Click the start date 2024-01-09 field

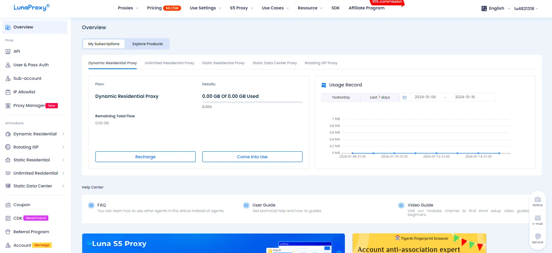point(425,97)
